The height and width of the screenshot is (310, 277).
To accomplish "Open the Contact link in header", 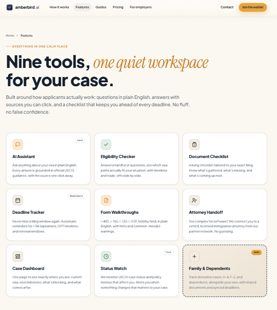I will [227, 7].
